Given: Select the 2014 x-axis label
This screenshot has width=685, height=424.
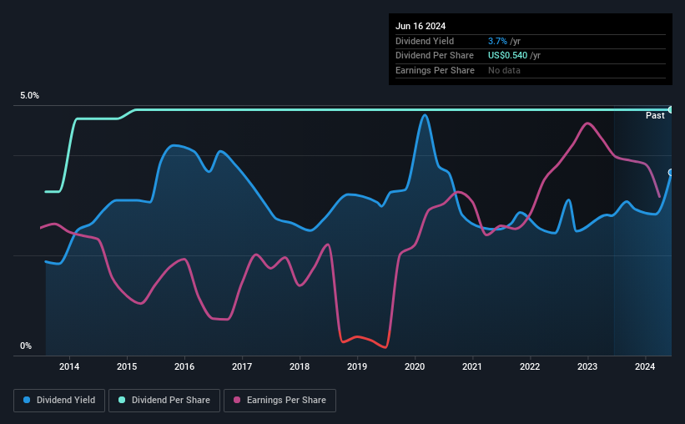Looking at the screenshot, I should click(69, 366).
